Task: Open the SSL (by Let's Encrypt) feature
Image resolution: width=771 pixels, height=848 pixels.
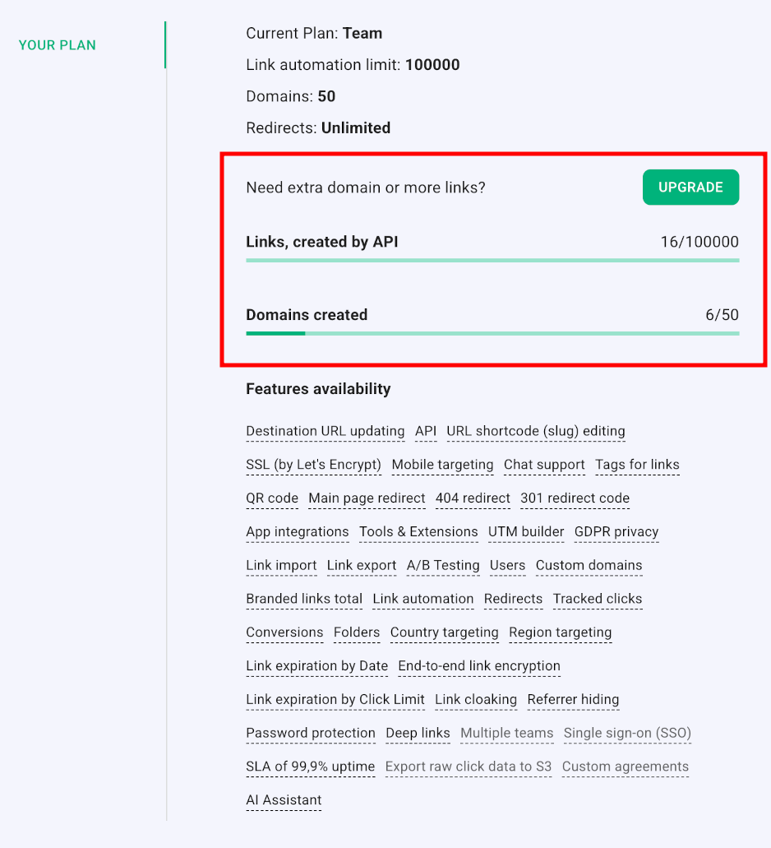Action: coord(314,466)
